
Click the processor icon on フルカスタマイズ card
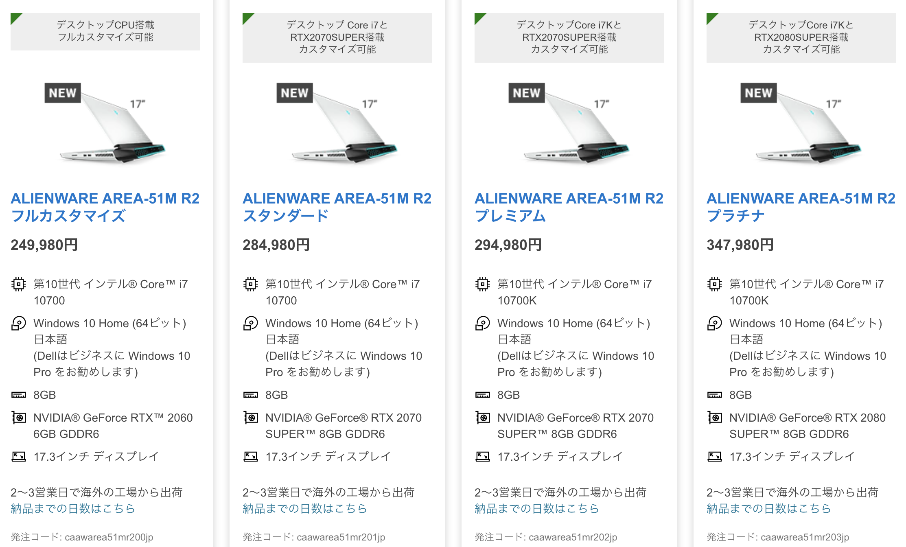[x=18, y=284]
